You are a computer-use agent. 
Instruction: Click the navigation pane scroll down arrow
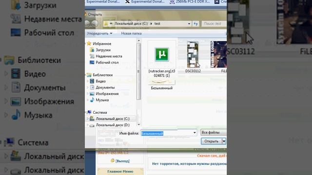pyautogui.click(x=138, y=124)
